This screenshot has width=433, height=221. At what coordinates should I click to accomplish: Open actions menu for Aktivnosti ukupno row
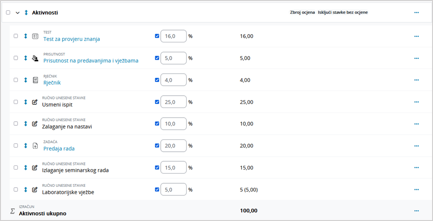(416, 211)
